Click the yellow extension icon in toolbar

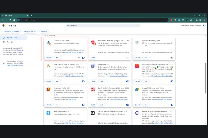tap(175, 20)
